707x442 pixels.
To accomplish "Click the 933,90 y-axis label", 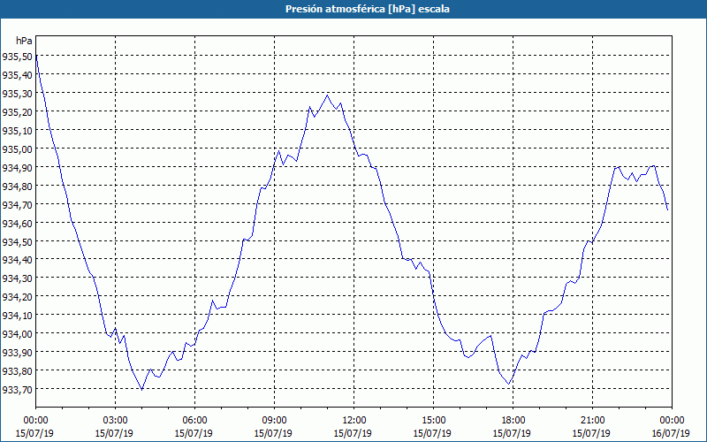I will click(17, 352).
